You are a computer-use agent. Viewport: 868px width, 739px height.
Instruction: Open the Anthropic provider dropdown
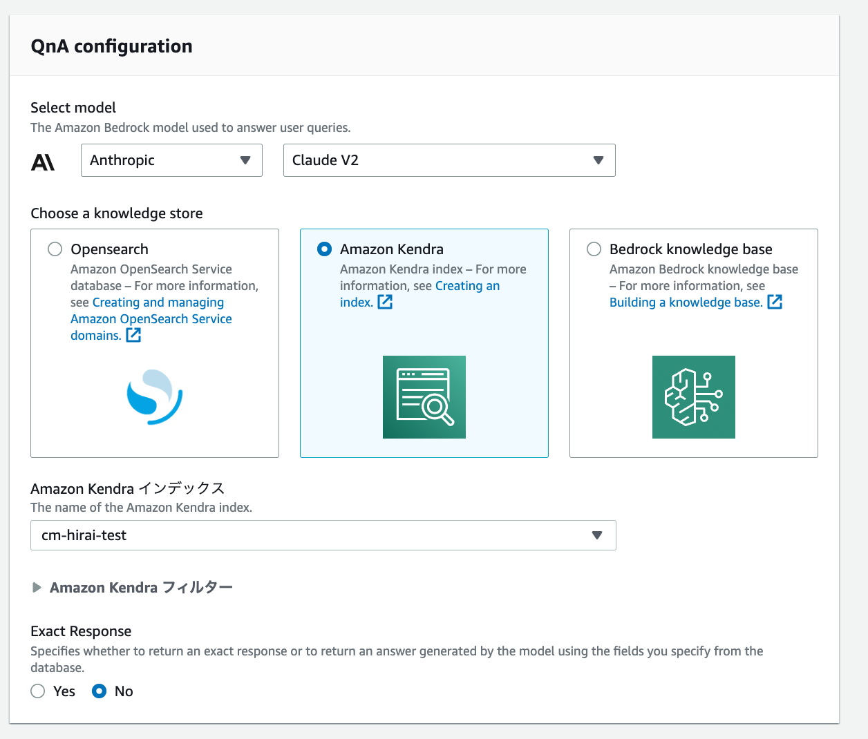(x=171, y=160)
